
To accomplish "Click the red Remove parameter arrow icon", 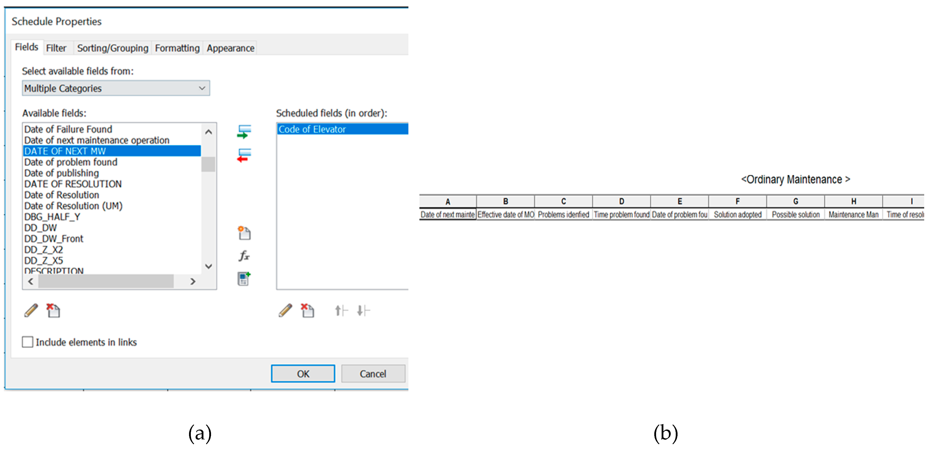I will (x=244, y=155).
